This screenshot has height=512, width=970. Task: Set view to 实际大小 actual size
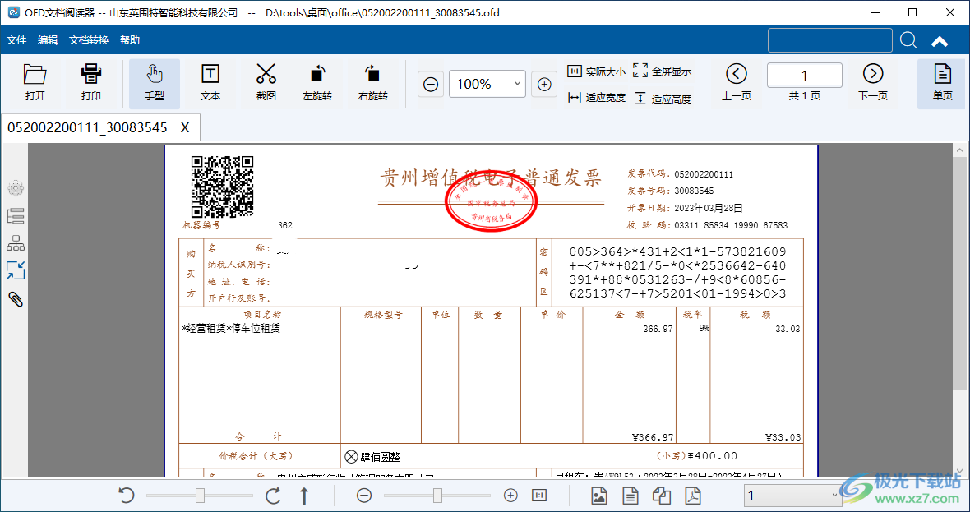596,71
